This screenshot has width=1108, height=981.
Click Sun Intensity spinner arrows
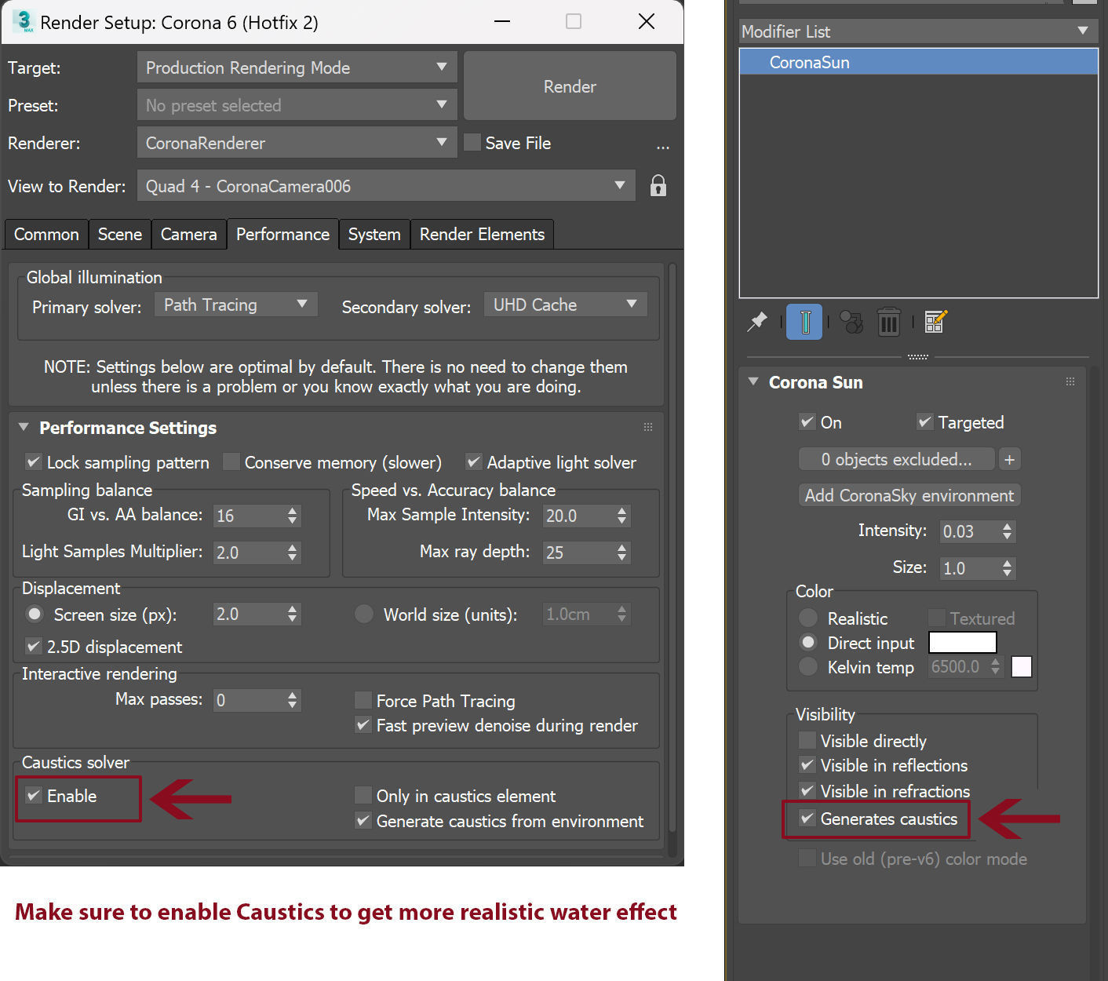pyautogui.click(x=1008, y=531)
